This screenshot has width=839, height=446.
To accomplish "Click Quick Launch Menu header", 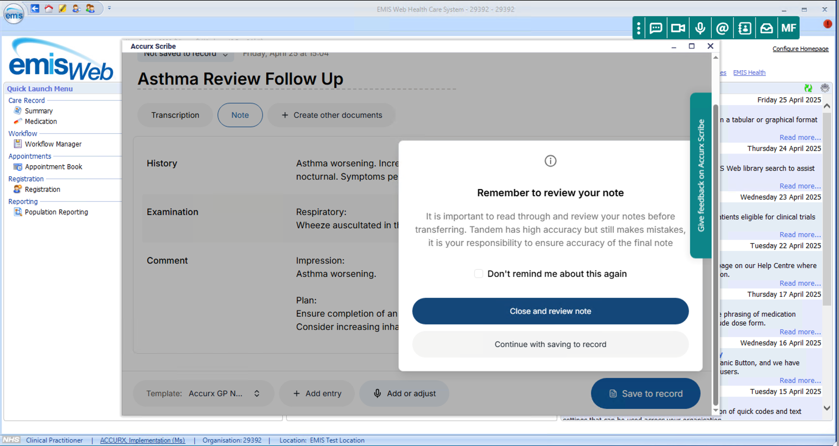I will [x=40, y=88].
